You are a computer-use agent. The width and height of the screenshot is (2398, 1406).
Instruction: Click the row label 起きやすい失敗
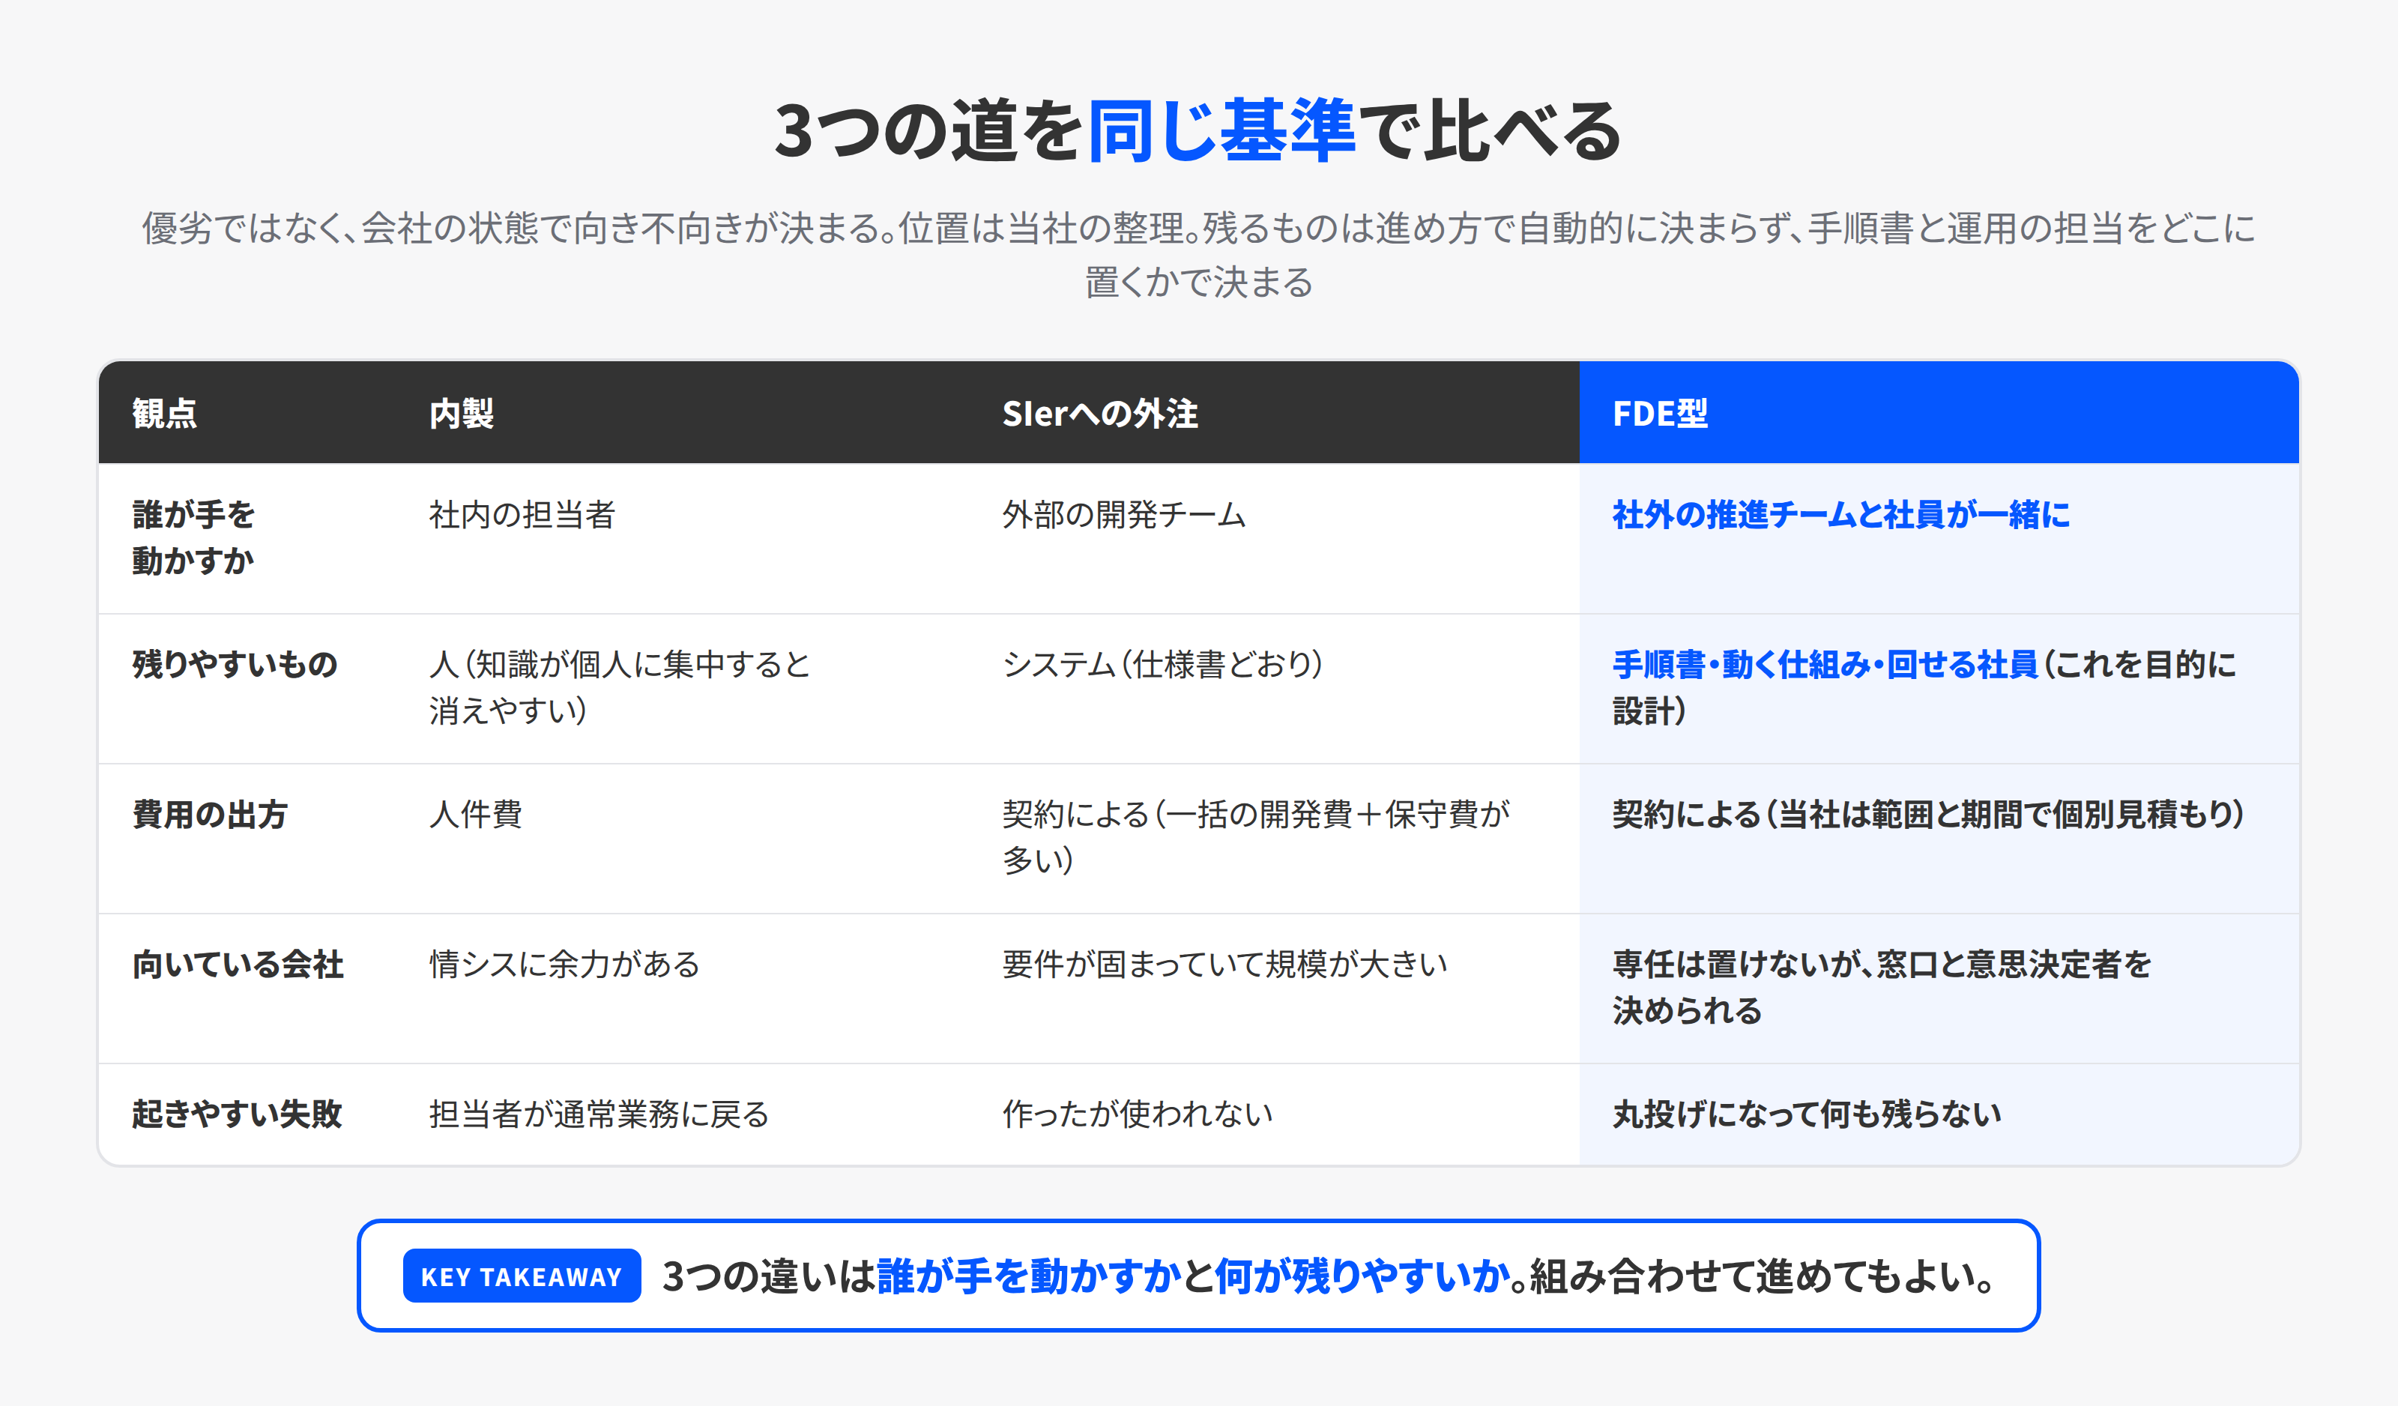click(237, 1114)
